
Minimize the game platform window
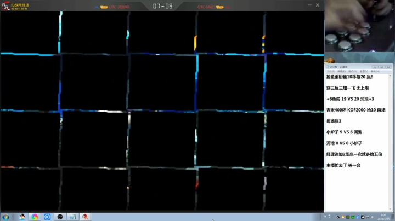point(309,5)
